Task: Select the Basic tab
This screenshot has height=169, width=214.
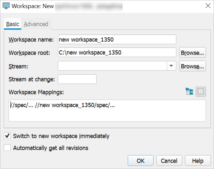Action: coord(12,24)
